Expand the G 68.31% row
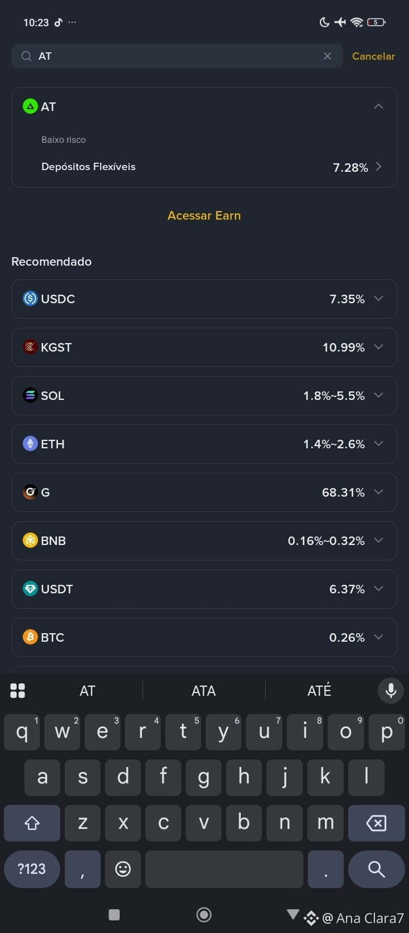The height and width of the screenshot is (933, 409). pos(204,492)
